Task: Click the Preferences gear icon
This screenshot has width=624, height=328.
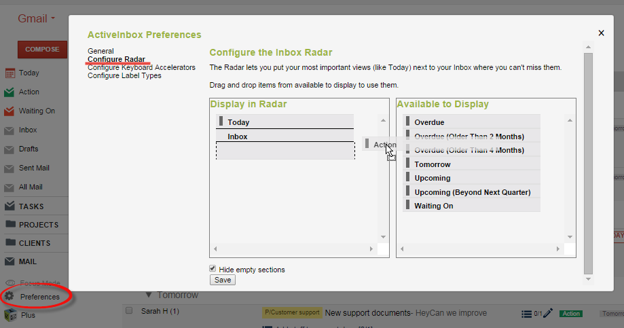Action: 10,297
